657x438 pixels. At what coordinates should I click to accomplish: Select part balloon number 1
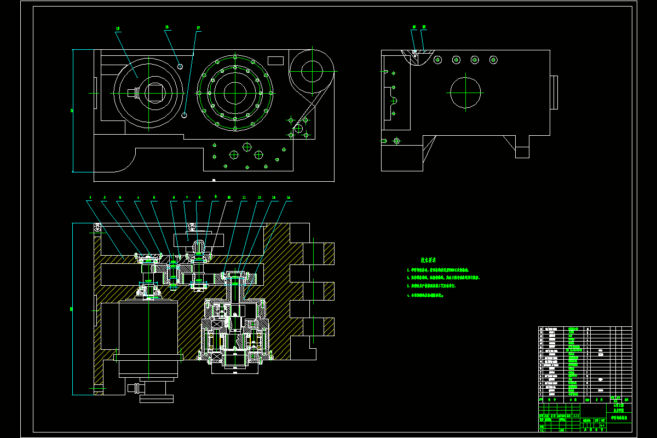click(x=90, y=197)
